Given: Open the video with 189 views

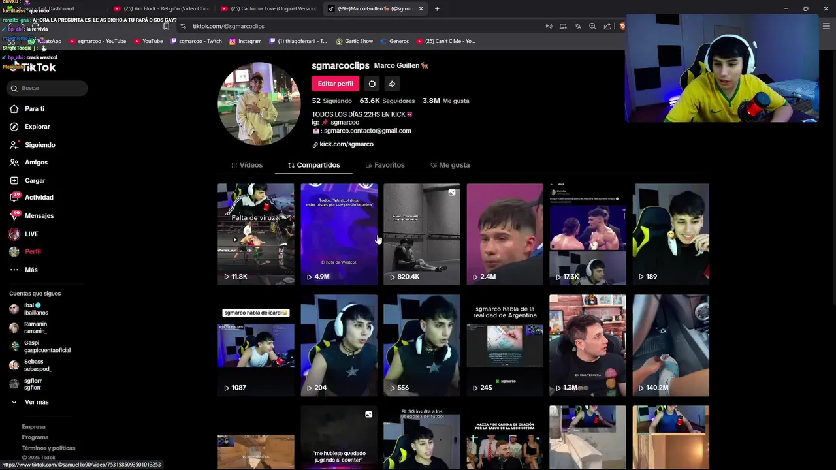Looking at the screenshot, I should (671, 234).
